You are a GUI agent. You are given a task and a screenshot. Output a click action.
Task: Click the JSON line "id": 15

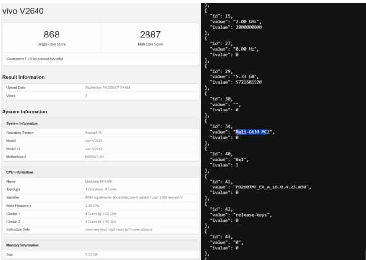221,16
